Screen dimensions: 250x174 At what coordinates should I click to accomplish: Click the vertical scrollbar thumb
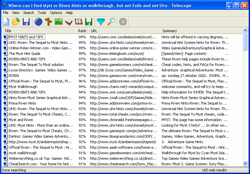[x=245, y=42]
